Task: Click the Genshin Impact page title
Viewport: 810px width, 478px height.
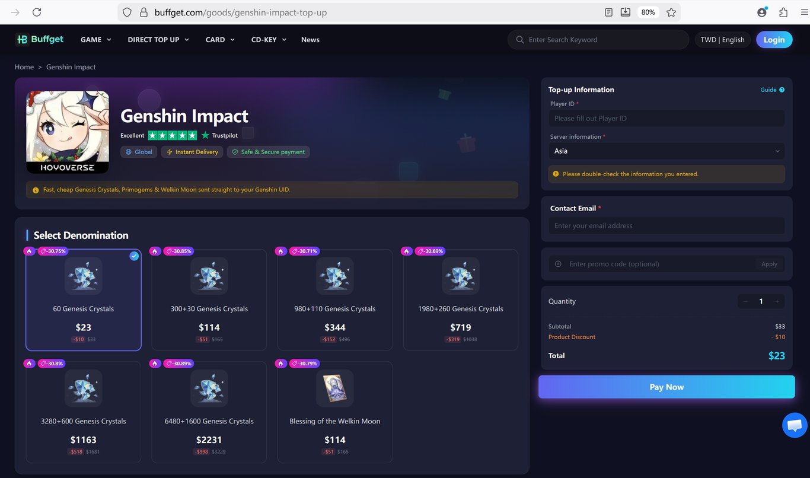Action: (184, 116)
